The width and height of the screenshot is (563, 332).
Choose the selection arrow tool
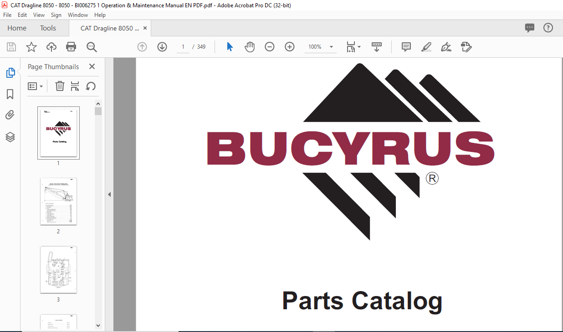coord(230,47)
